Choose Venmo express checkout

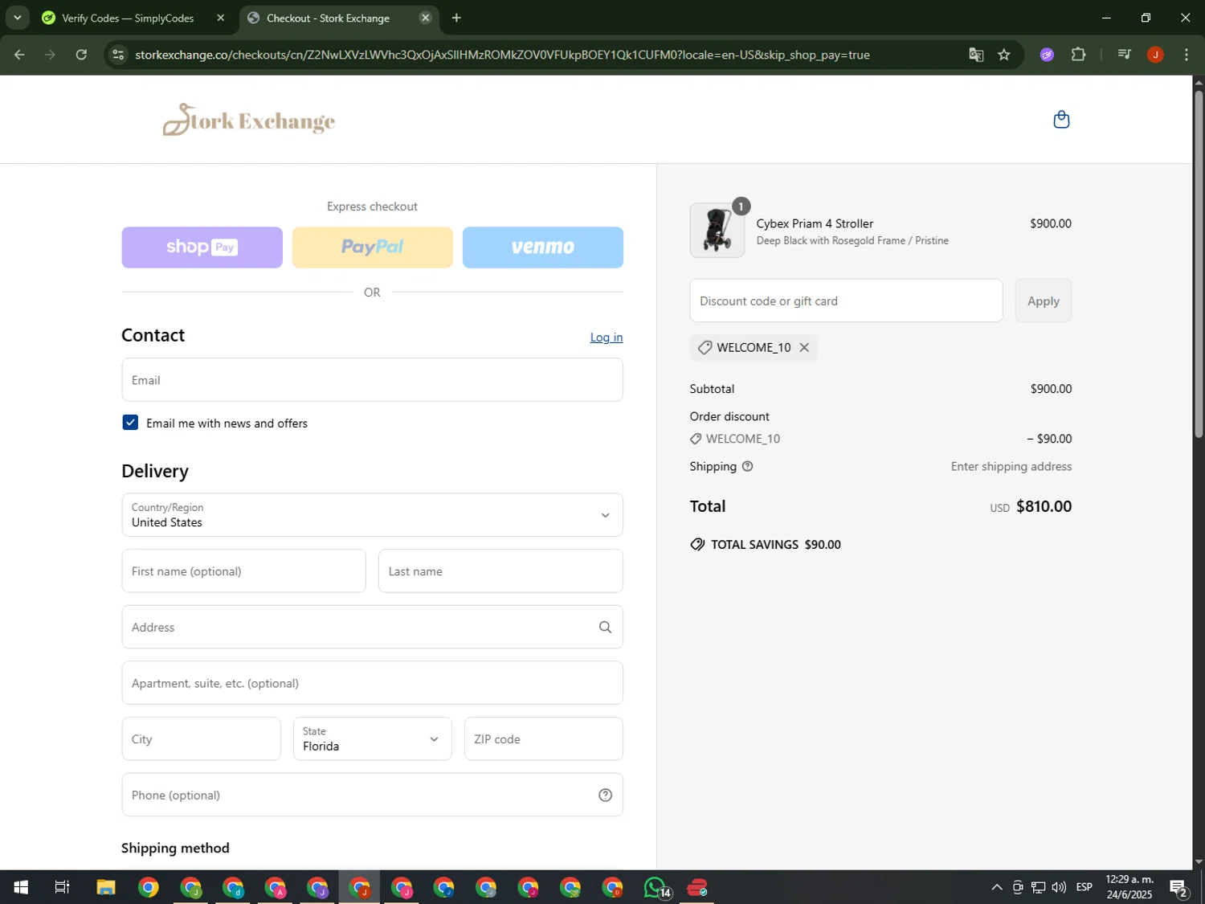pos(542,247)
